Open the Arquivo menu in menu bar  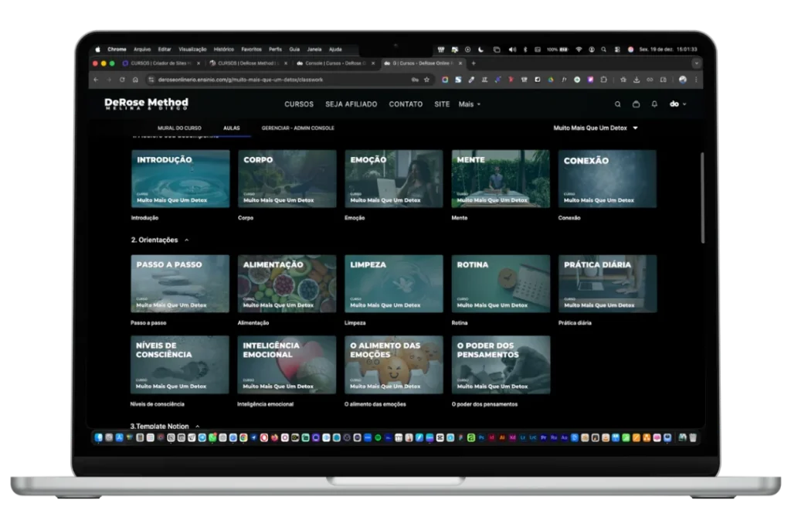point(142,49)
